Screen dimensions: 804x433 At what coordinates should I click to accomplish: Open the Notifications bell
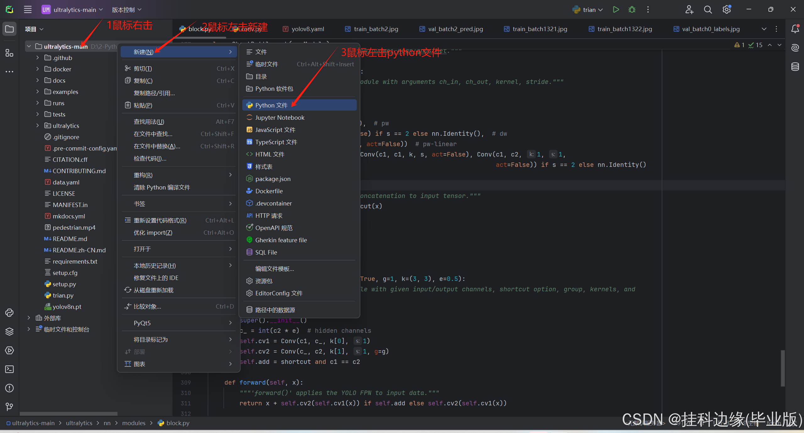click(795, 29)
